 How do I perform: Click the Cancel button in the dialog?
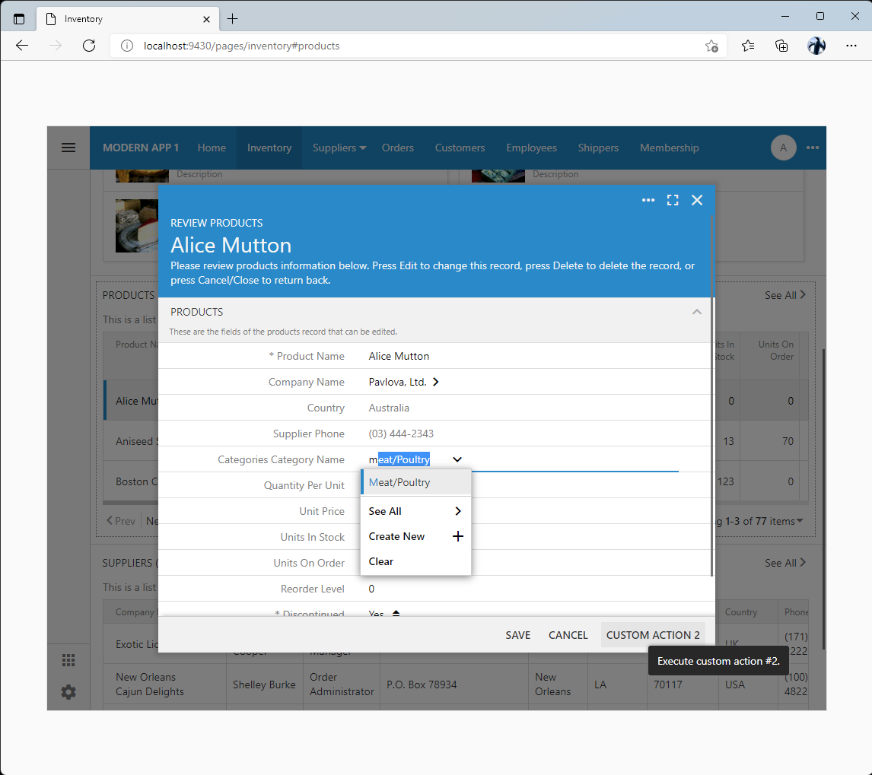(x=568, y=635)
